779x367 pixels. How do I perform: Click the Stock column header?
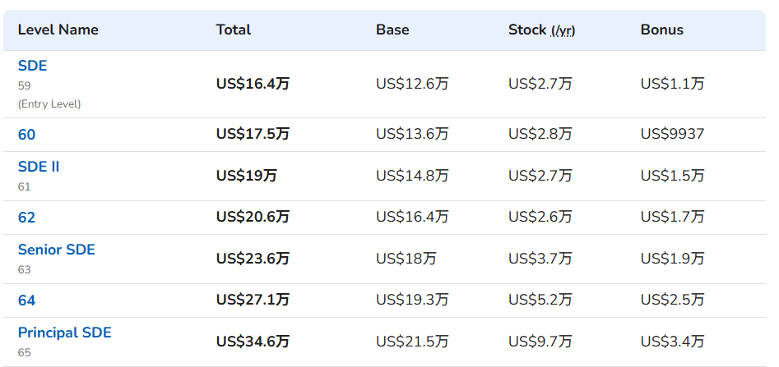click(527, 30)
